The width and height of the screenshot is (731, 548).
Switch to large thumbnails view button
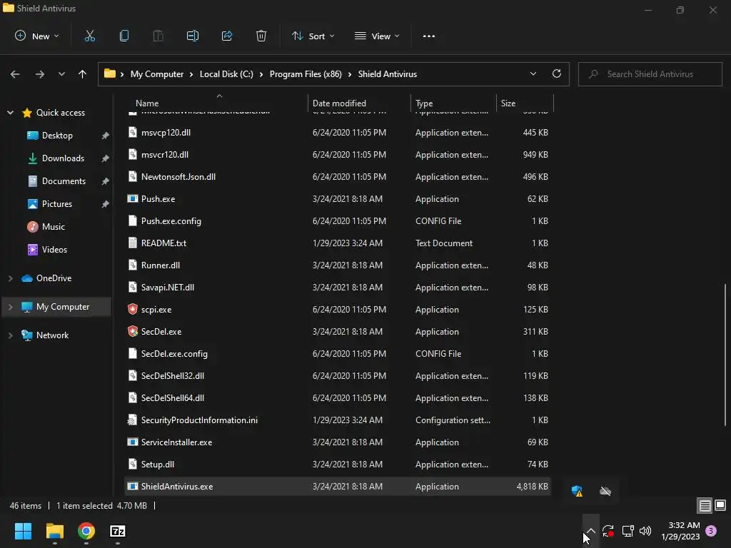(x=720, y=506)
